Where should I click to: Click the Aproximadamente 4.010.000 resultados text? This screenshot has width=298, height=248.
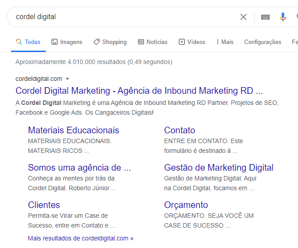94,62
